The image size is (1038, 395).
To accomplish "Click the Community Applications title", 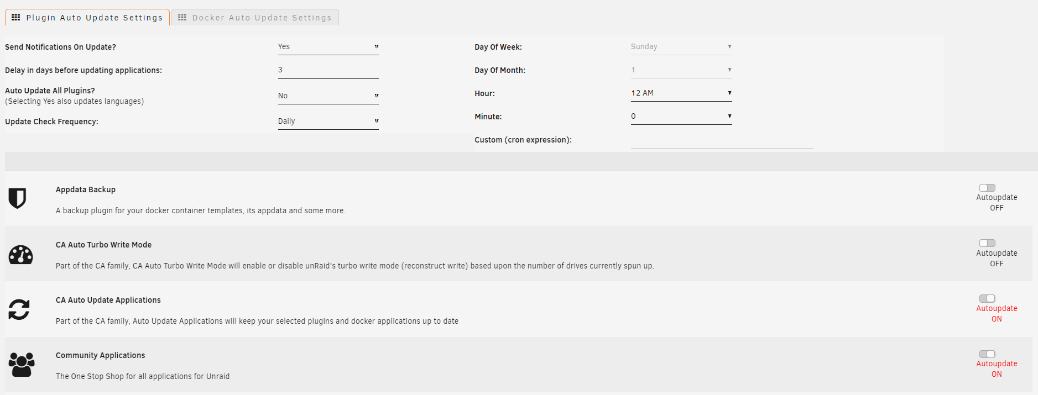I will tap(100, 355).
